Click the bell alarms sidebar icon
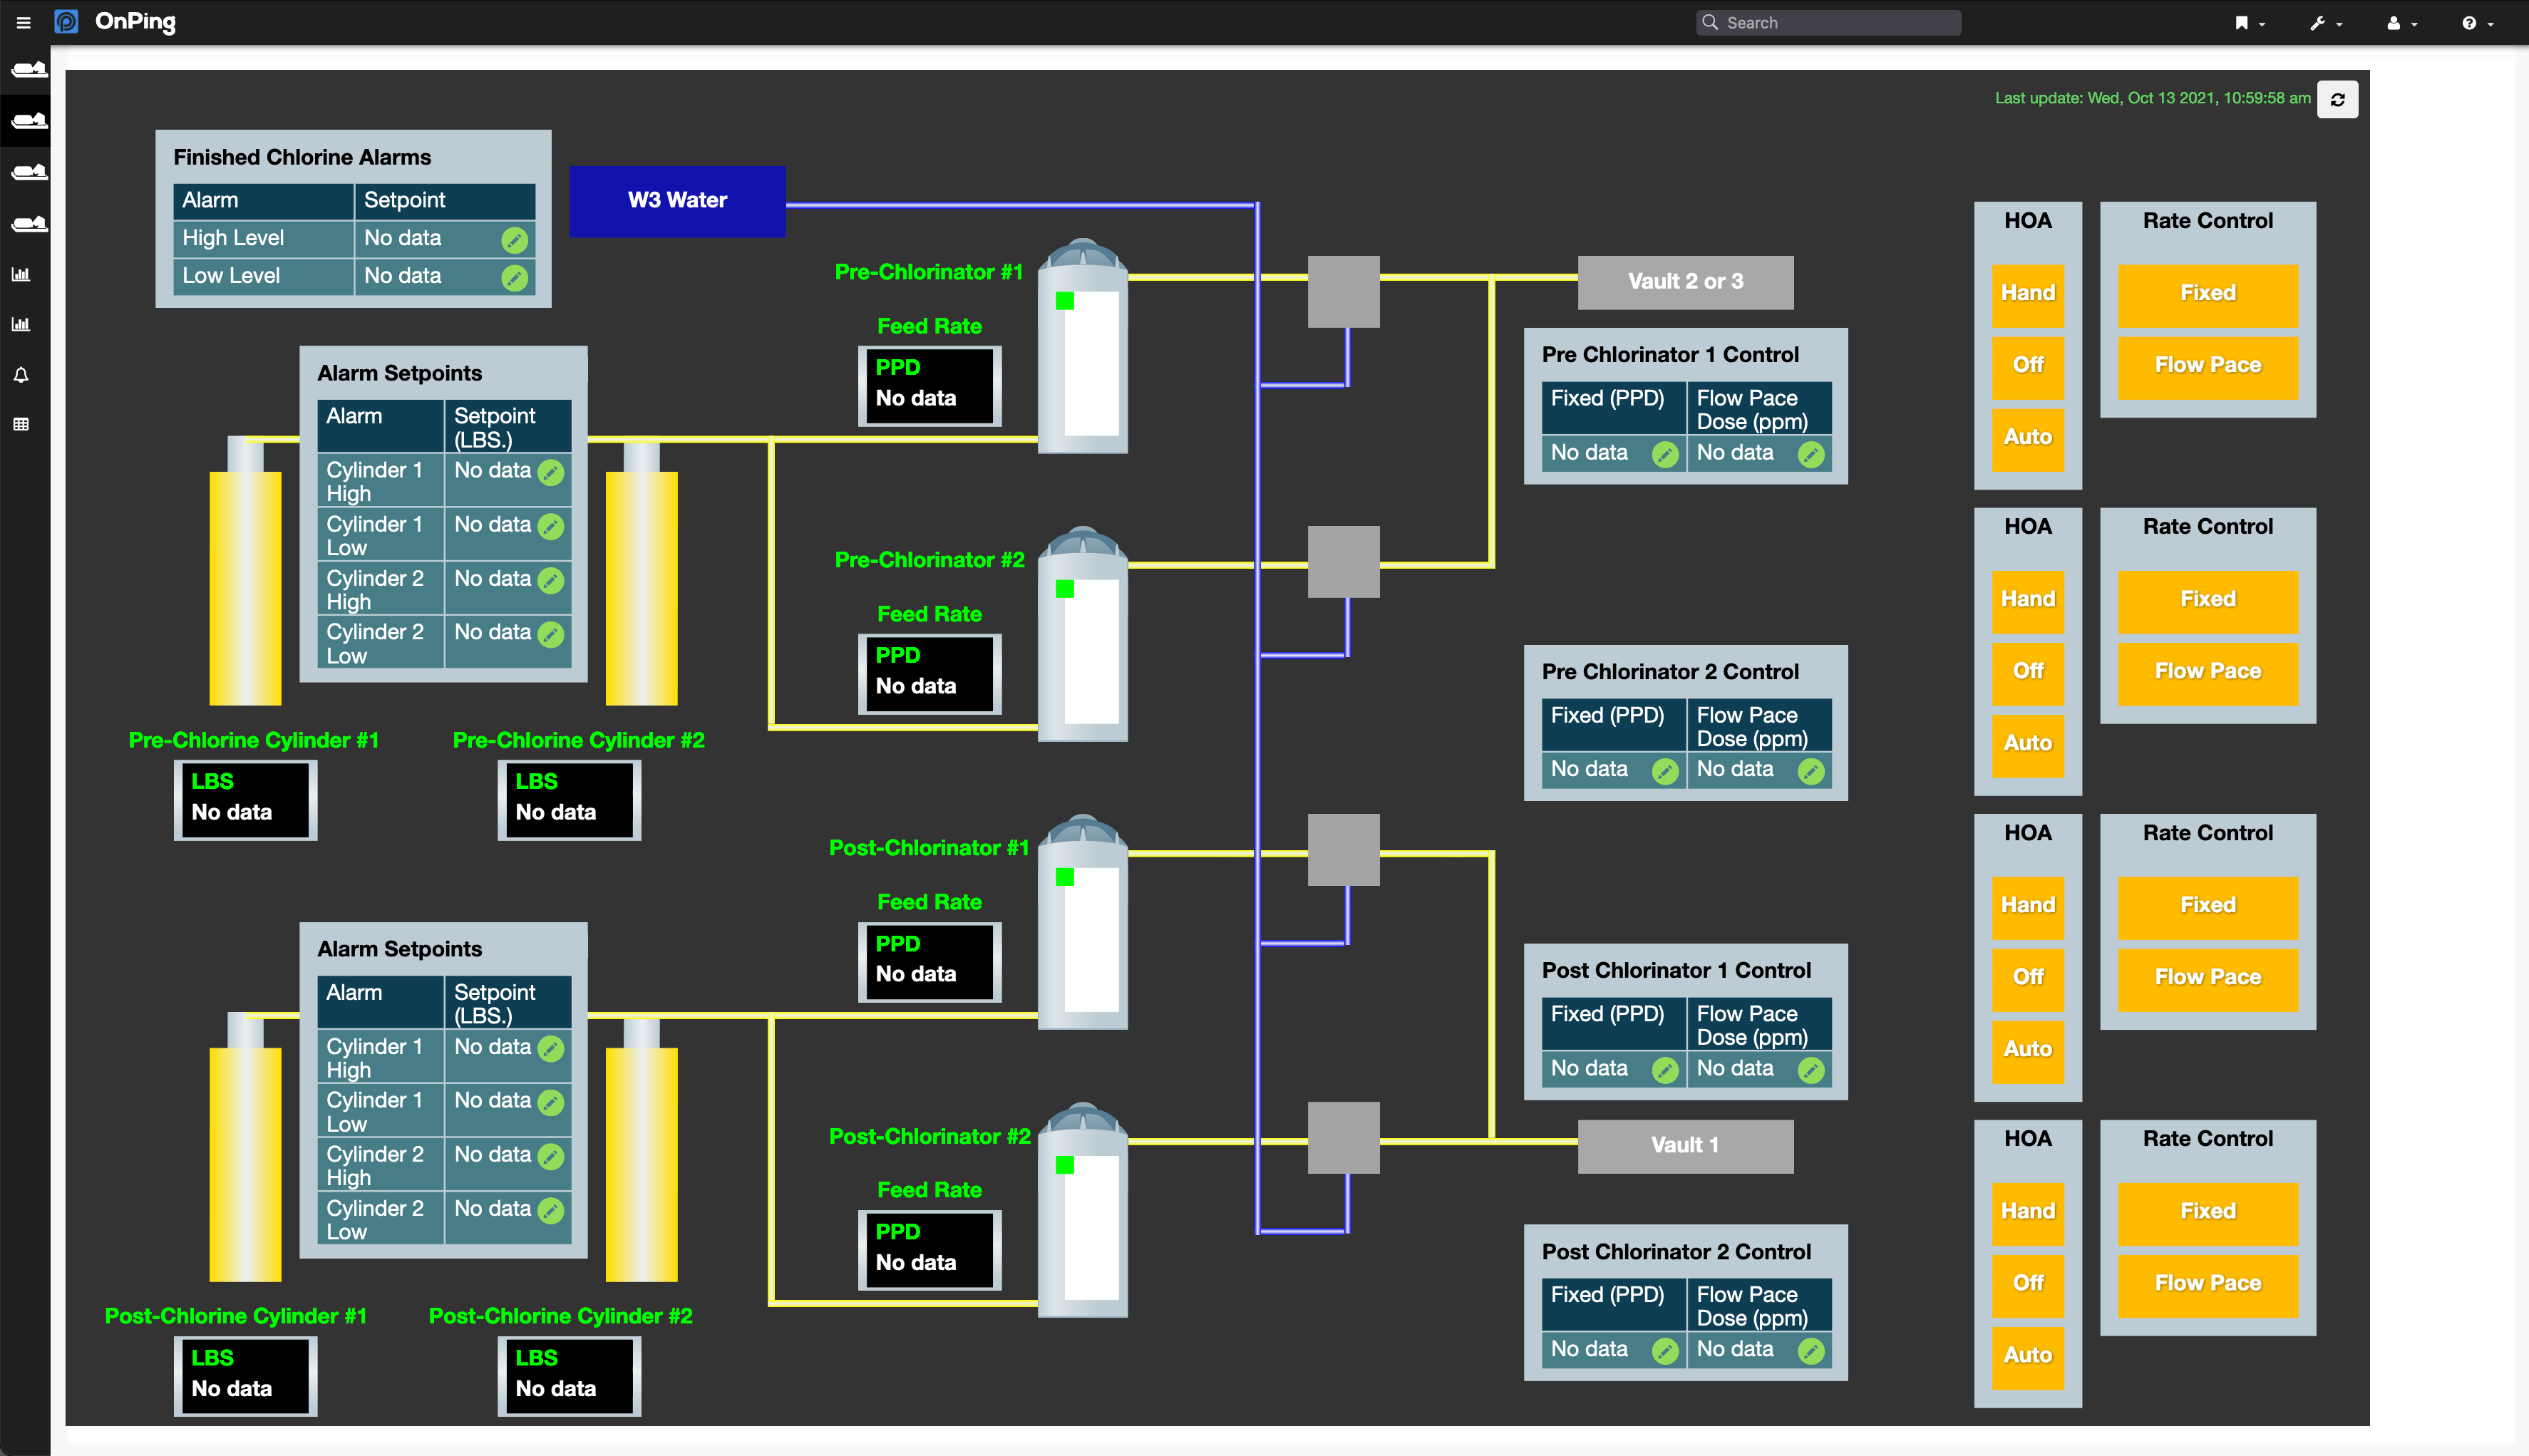 (21, 375)
